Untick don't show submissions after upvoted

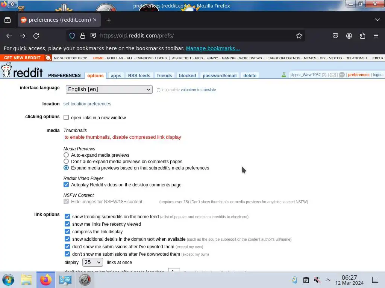[67, 246]
